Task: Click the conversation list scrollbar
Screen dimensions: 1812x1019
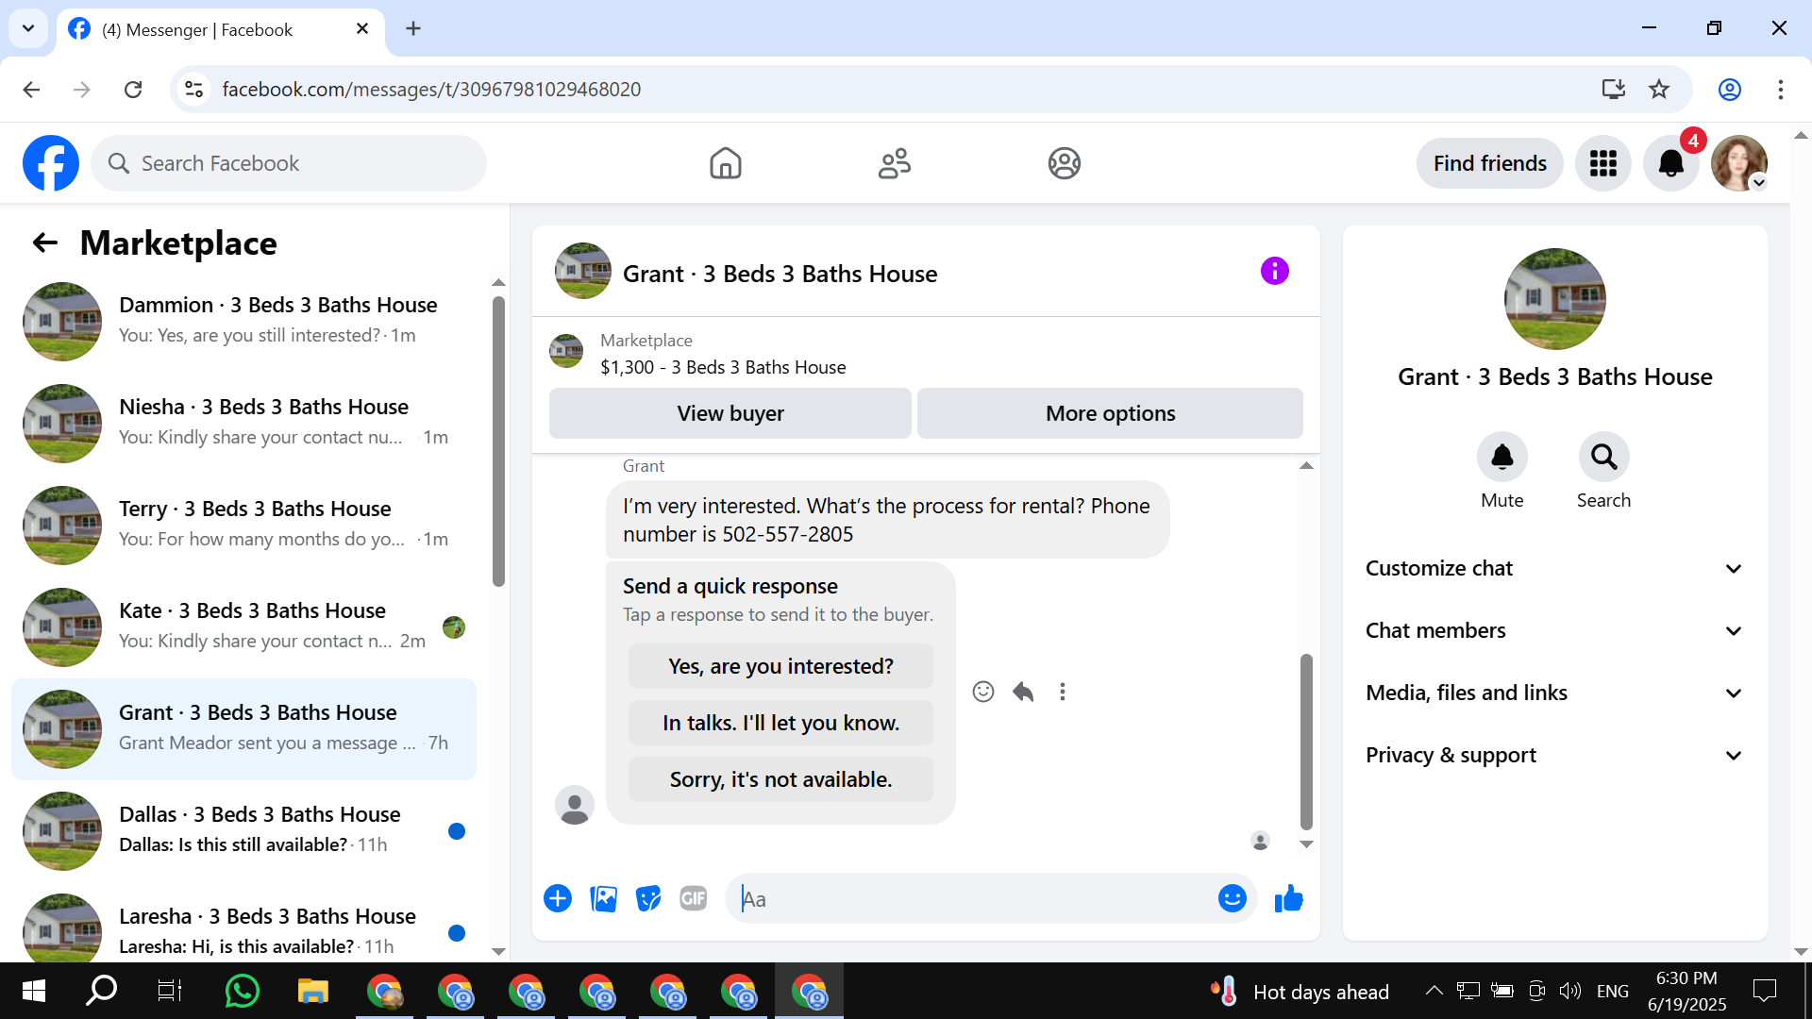Action: pos(498,442)
